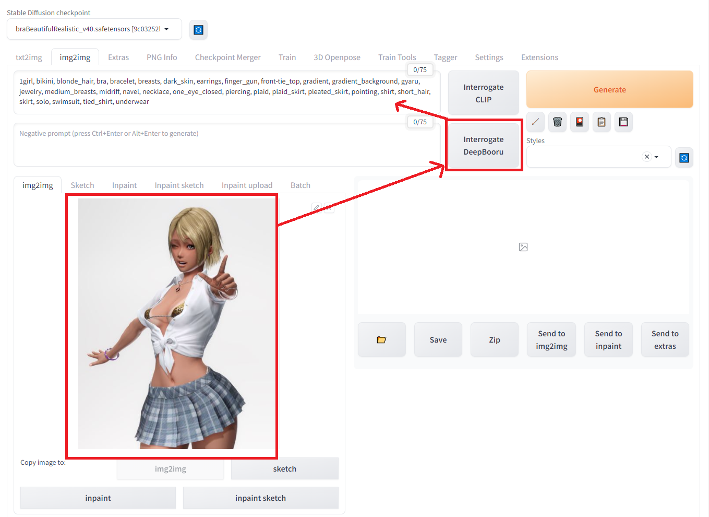Click the "Styles" label

[535, 140]
